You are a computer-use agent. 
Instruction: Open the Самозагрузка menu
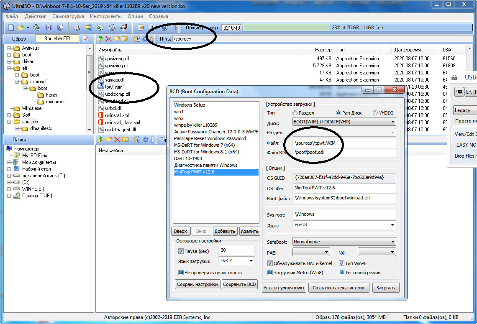click(68, 16)
